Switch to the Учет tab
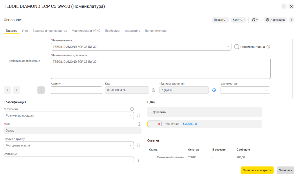This screenshot has height=176, width=297. pyautogui.click(x=25, y=31)
